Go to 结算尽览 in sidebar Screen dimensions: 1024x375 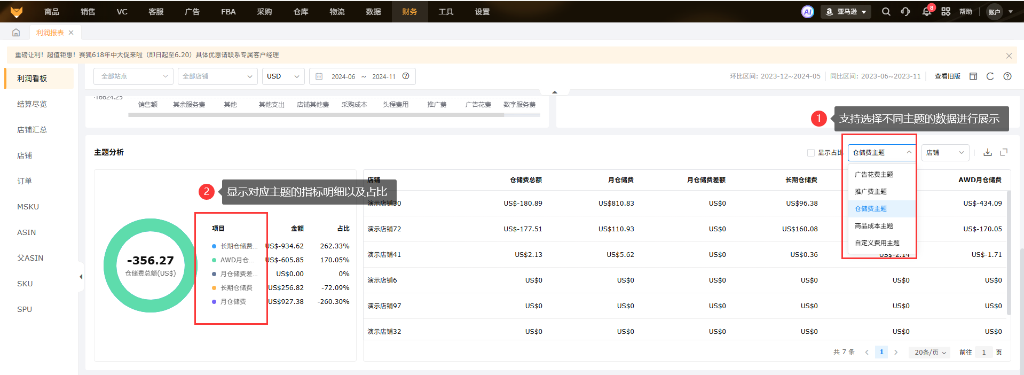32,104
